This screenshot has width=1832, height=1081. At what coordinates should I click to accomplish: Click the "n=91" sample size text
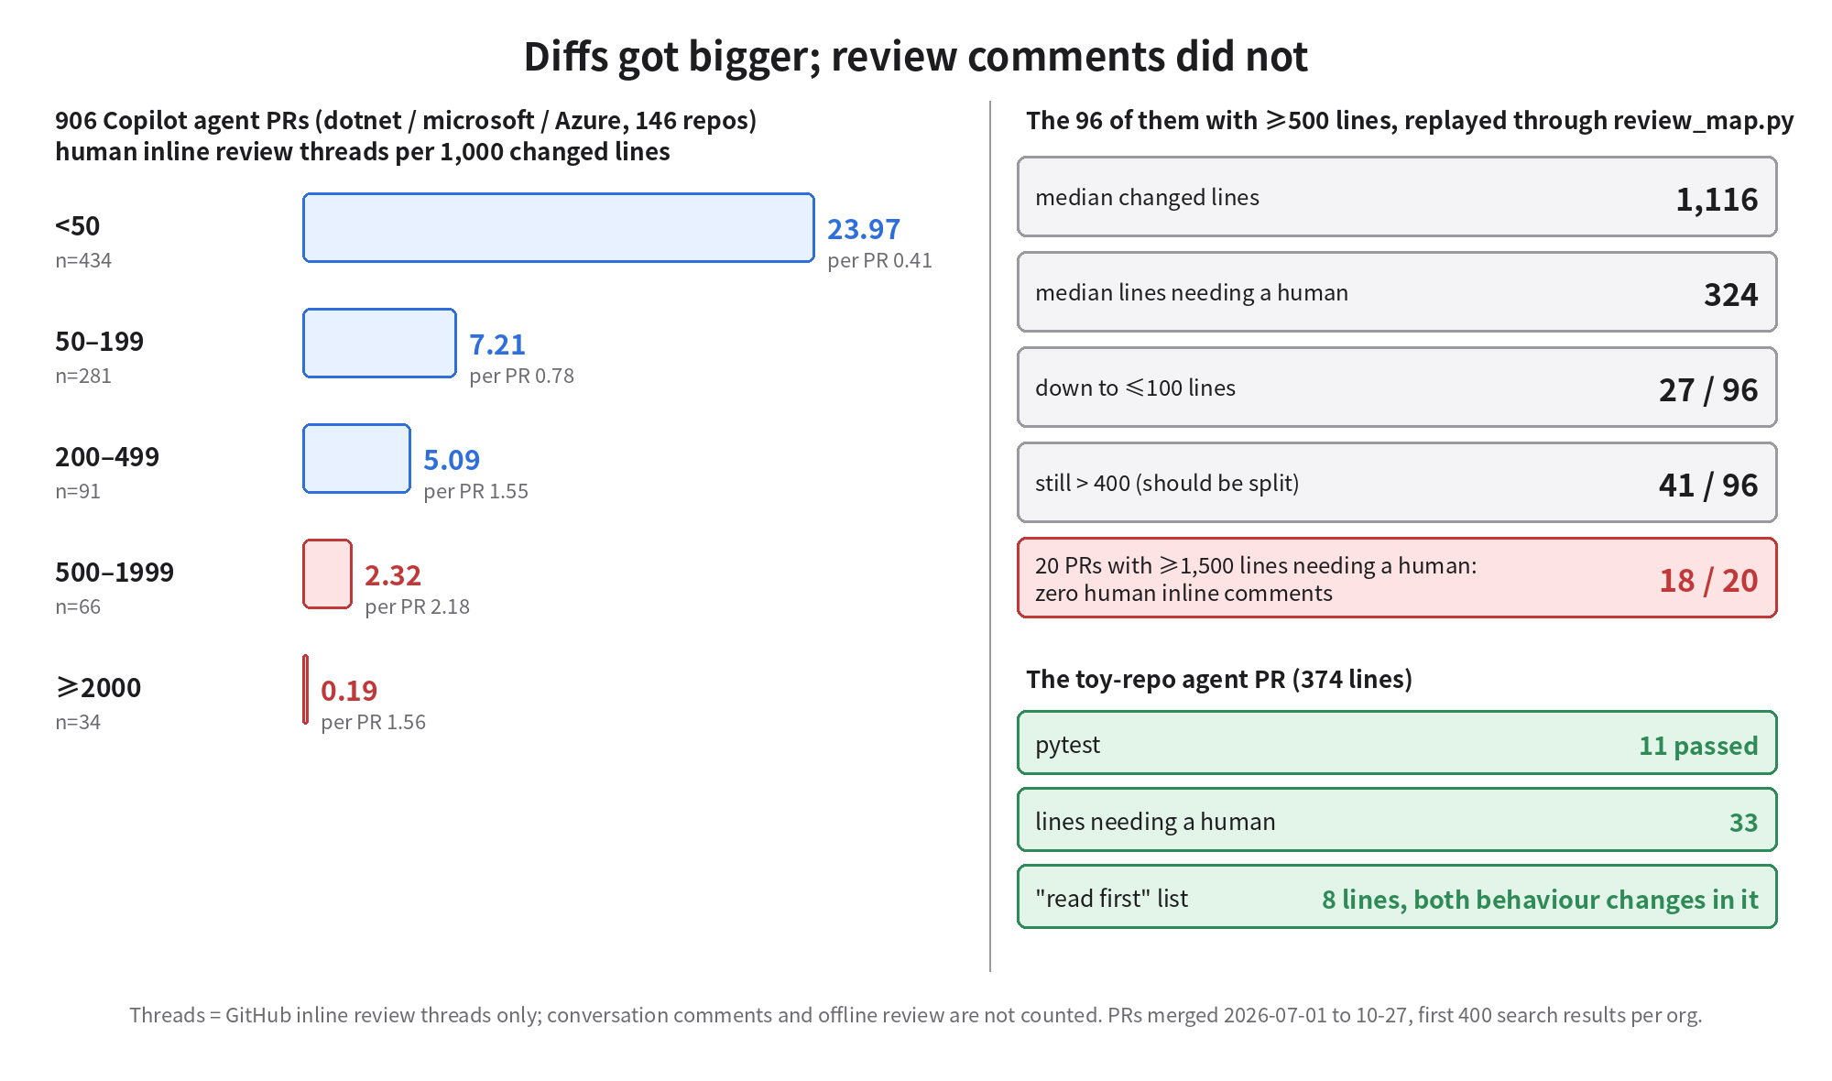78,491
